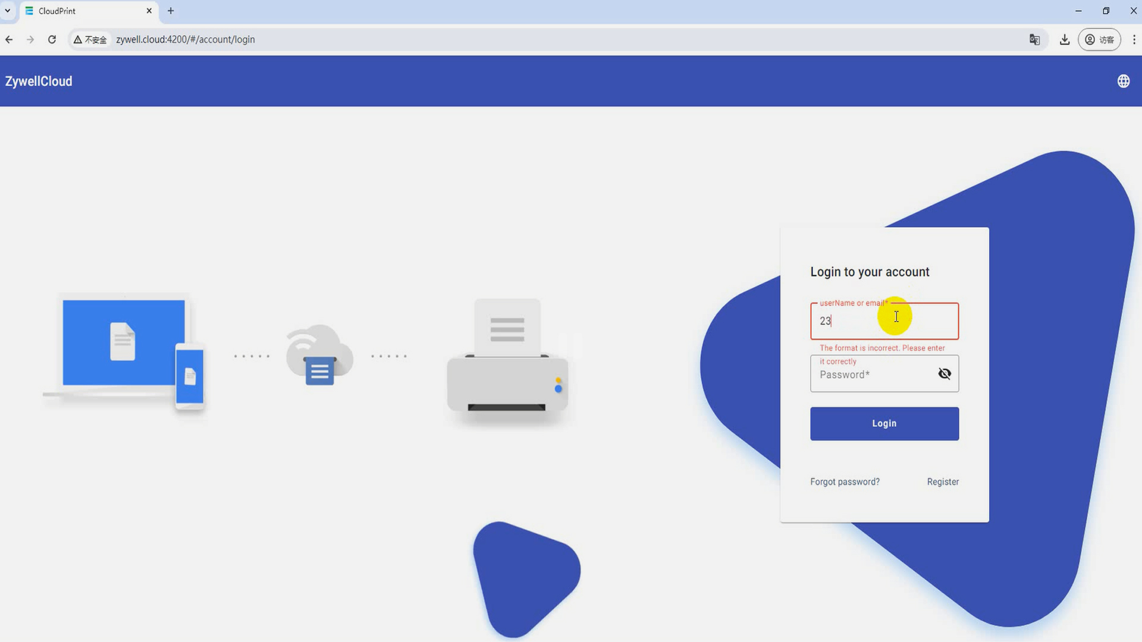Image resolution: width=1142 pixels, height=642 pixels.
Task: Close the CloudPrint tab
Action: [149, 11]
